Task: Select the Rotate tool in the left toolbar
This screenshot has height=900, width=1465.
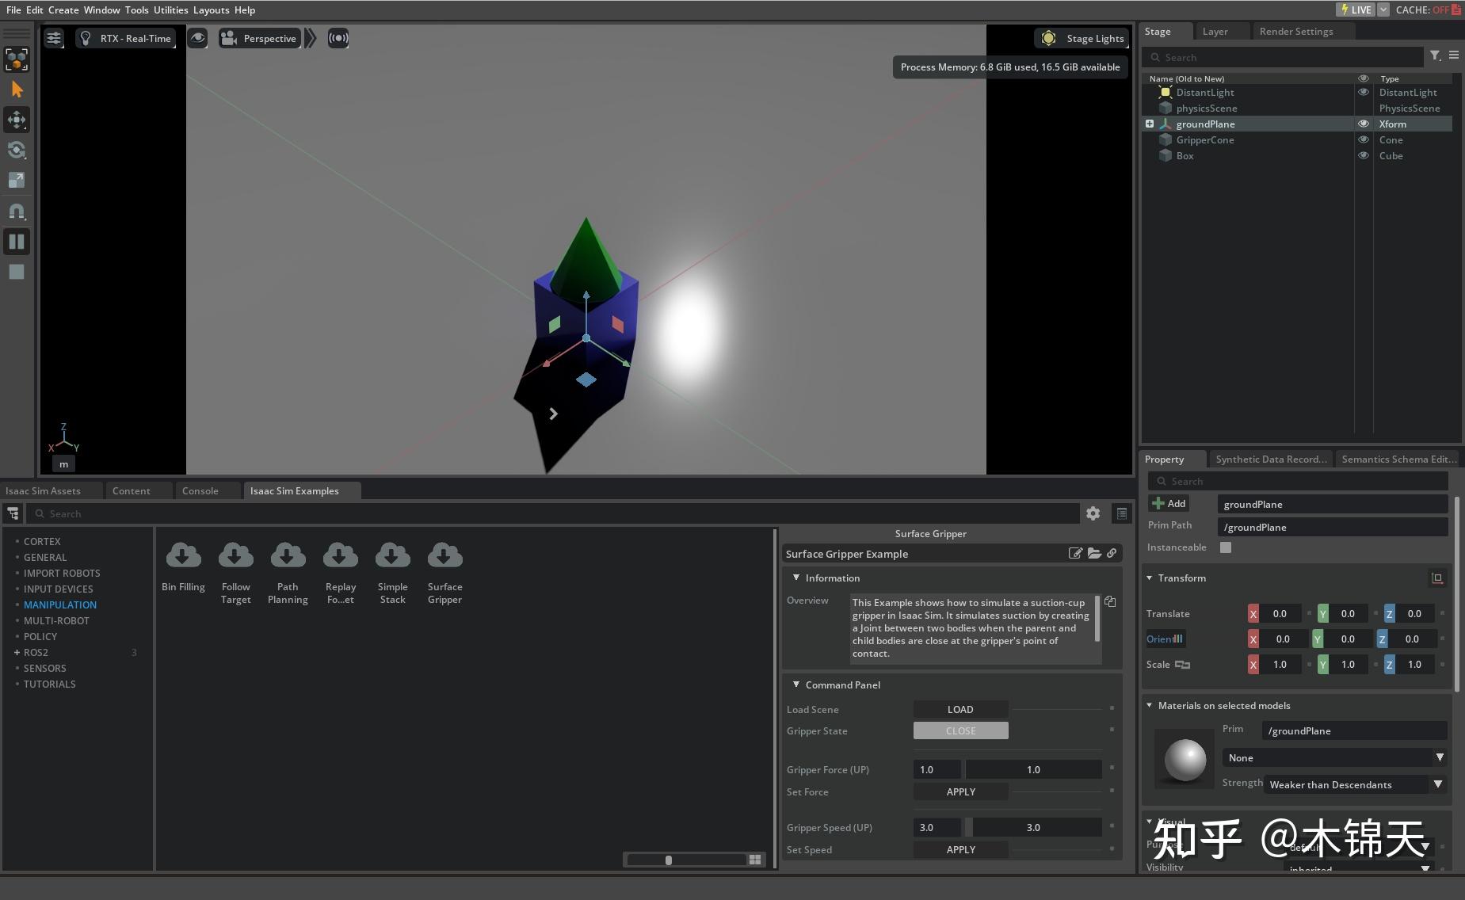Action: coord(17,150)
